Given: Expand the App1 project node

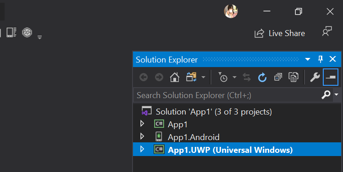Looking at the screenshot, I should pos(142,124).
